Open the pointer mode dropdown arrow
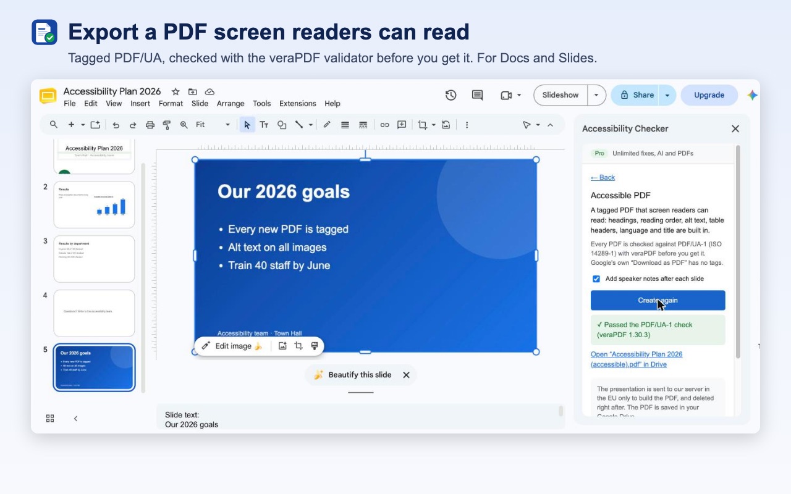Image resolution: width=791 pixels, height=494 pixels. pos(538,125)
